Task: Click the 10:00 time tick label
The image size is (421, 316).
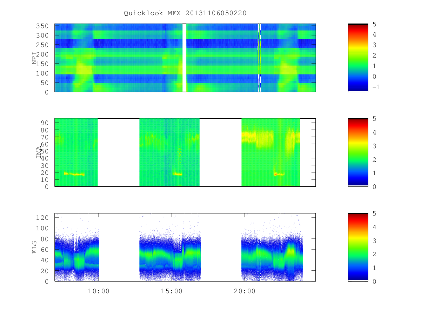Action: click(x=99, y=291)
